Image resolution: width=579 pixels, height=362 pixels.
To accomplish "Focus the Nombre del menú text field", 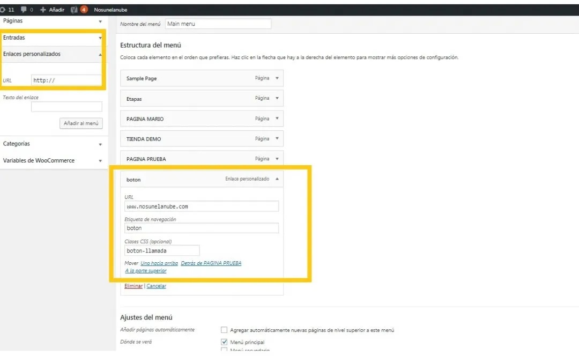I will coord(218,24).
